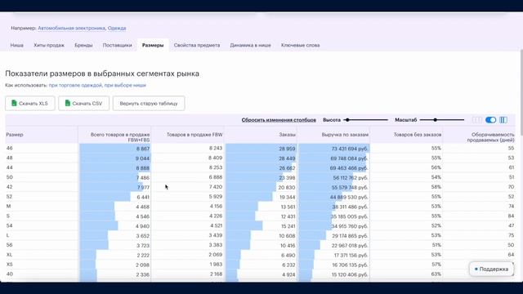Open the Одежда example link

[117, 28]
